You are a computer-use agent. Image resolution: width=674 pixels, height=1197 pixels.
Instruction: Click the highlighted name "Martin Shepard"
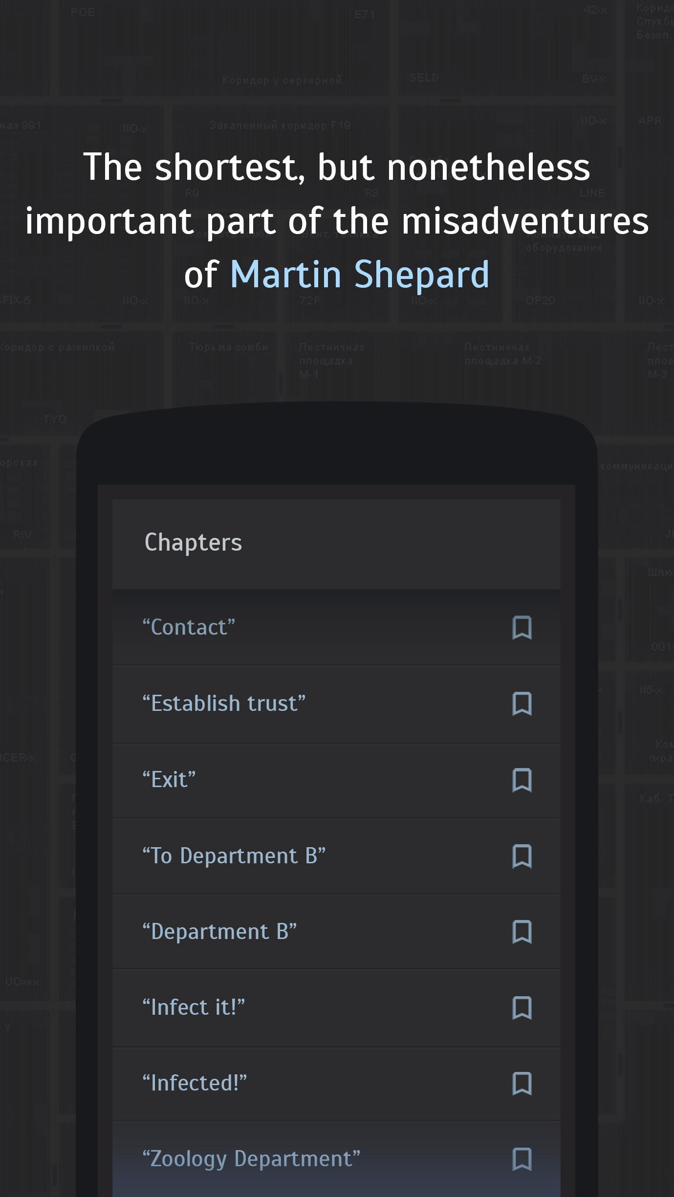pos(360,274)
